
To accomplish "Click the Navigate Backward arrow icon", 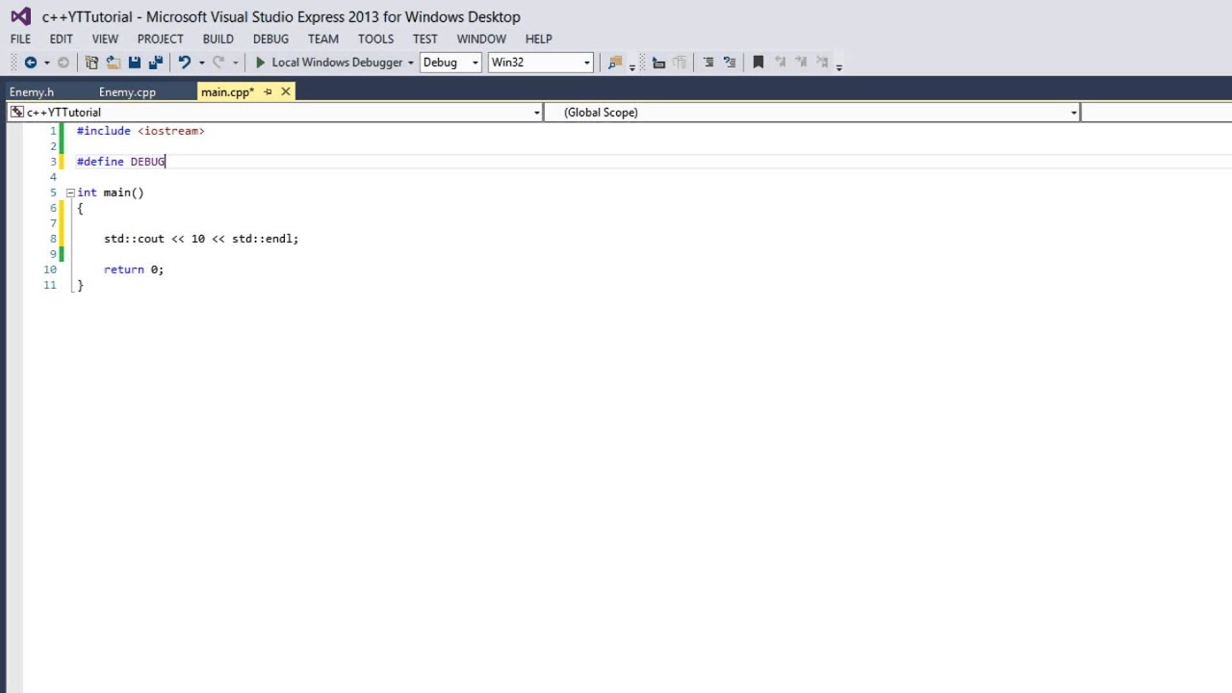I will pos(31,63).
